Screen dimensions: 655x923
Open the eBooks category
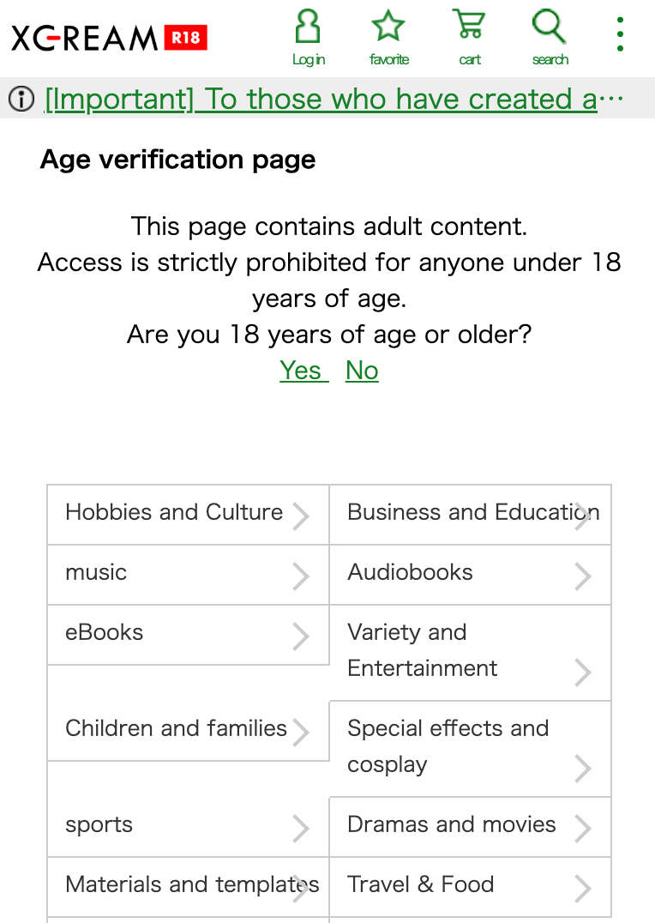tap(103, 632)
